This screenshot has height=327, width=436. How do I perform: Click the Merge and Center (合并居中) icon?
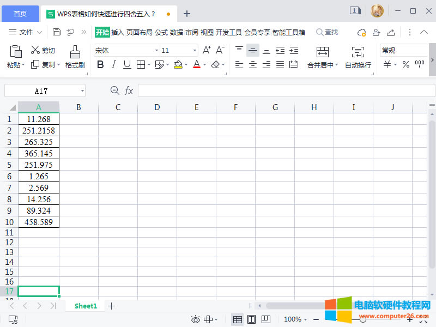[323, 52]
